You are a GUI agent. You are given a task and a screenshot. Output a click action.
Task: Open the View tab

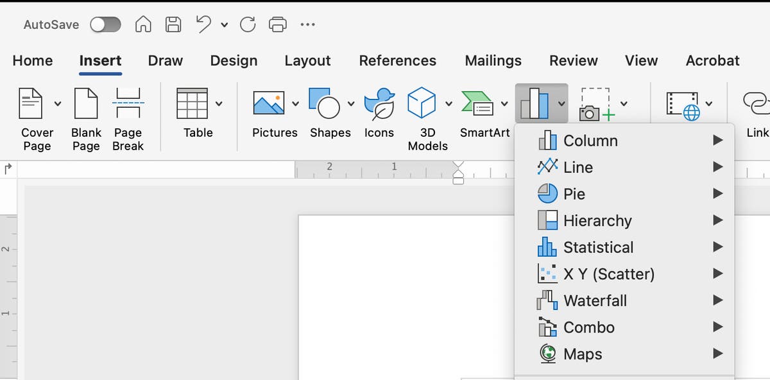coord(641,61)
